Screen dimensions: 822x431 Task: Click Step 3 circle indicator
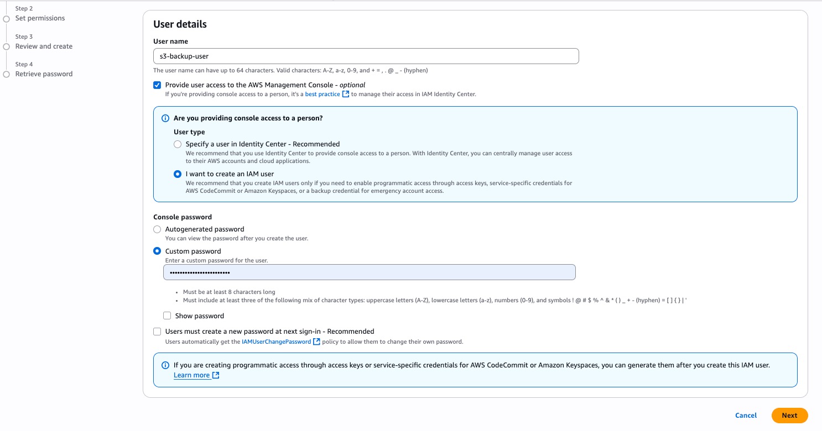pos(7,46)
